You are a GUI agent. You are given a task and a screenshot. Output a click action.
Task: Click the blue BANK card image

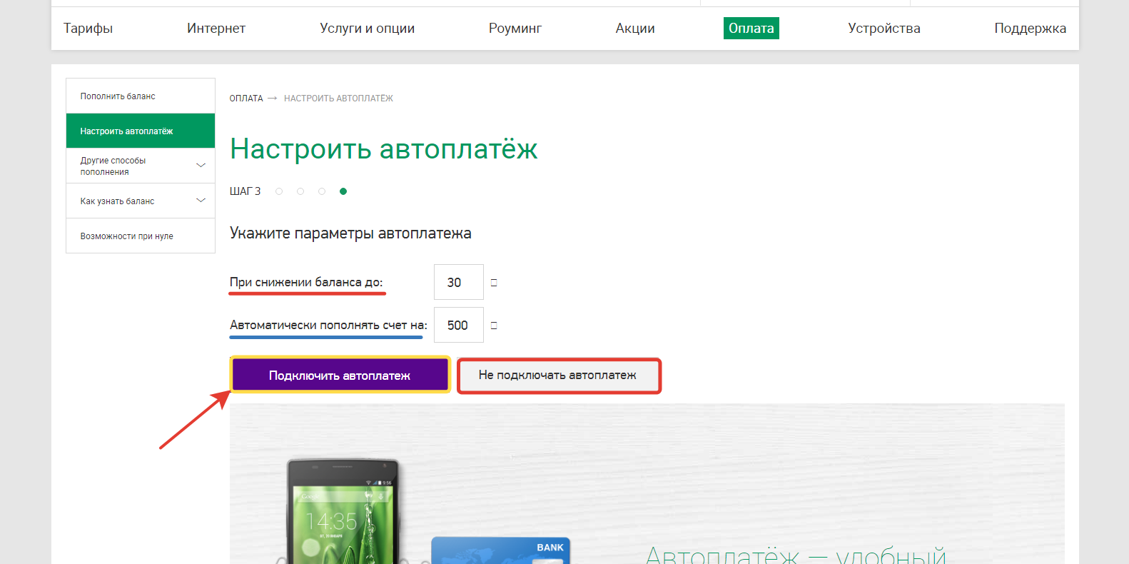[500, 550]
